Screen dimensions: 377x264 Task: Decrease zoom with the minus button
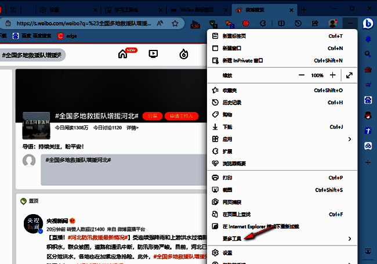click(x=301, y=75)
